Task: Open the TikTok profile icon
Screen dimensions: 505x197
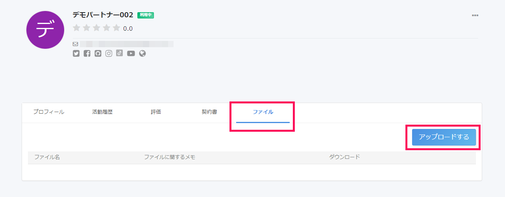Action: [x=120, y=53]
